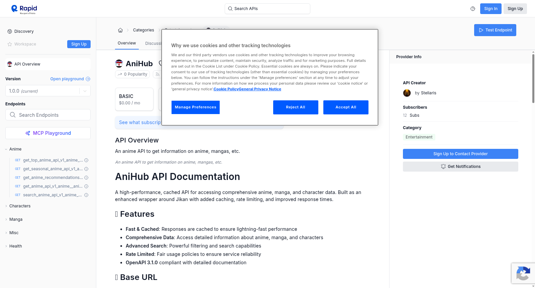Switch to the Overview tab

[127, 43]
